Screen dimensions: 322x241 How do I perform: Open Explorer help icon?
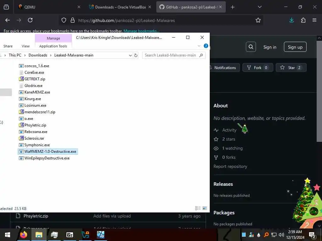coord(206,46)
